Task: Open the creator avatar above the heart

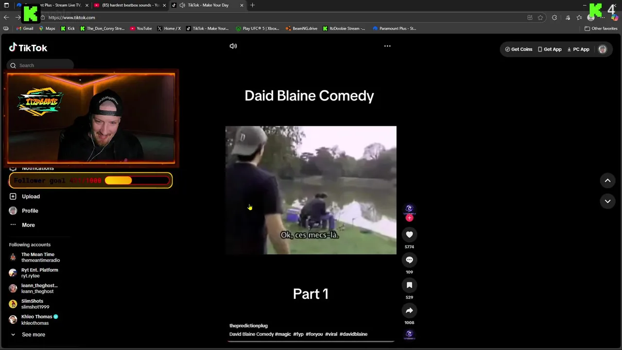Action: coord(409,209)
